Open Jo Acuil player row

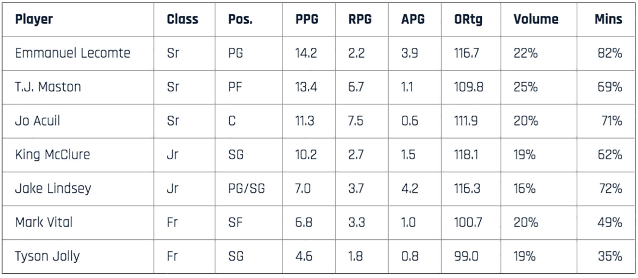[37, 121]
